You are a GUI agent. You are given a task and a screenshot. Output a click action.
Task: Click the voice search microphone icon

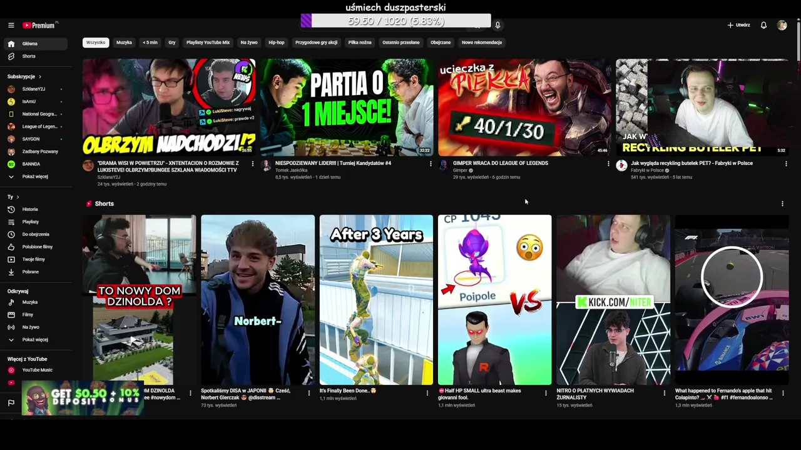click(x=497, y=25)
